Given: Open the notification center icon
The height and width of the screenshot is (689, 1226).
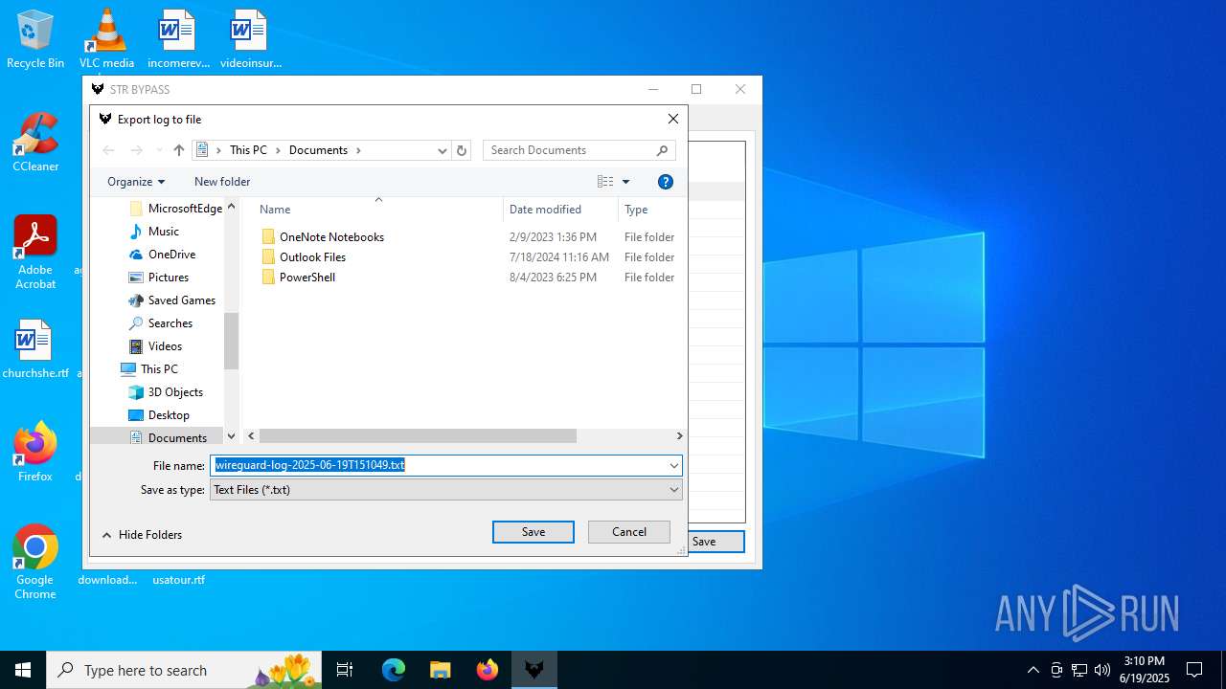Looking at the screenshot, I should pyautogui.click(x=1194, y=670).
